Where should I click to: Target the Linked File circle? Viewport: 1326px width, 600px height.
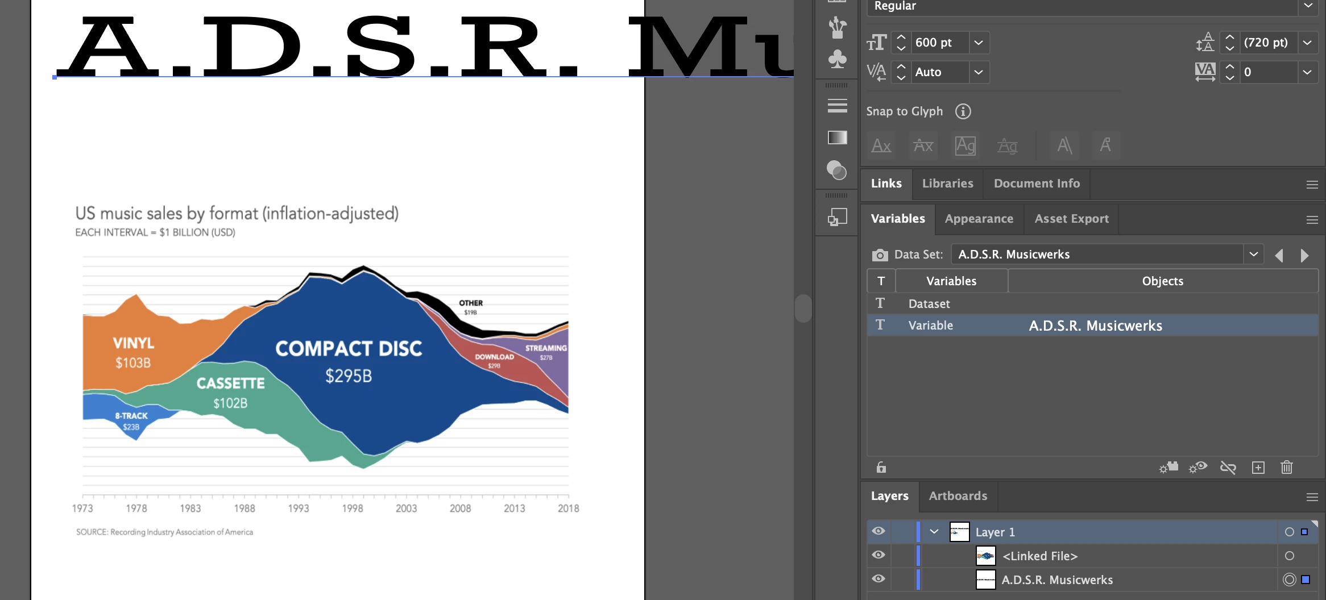click(1289, 556)
